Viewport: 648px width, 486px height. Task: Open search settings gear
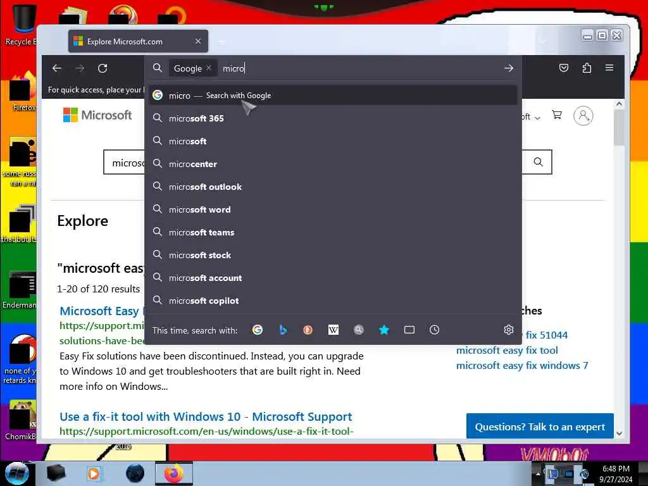[x=509, y=330]
